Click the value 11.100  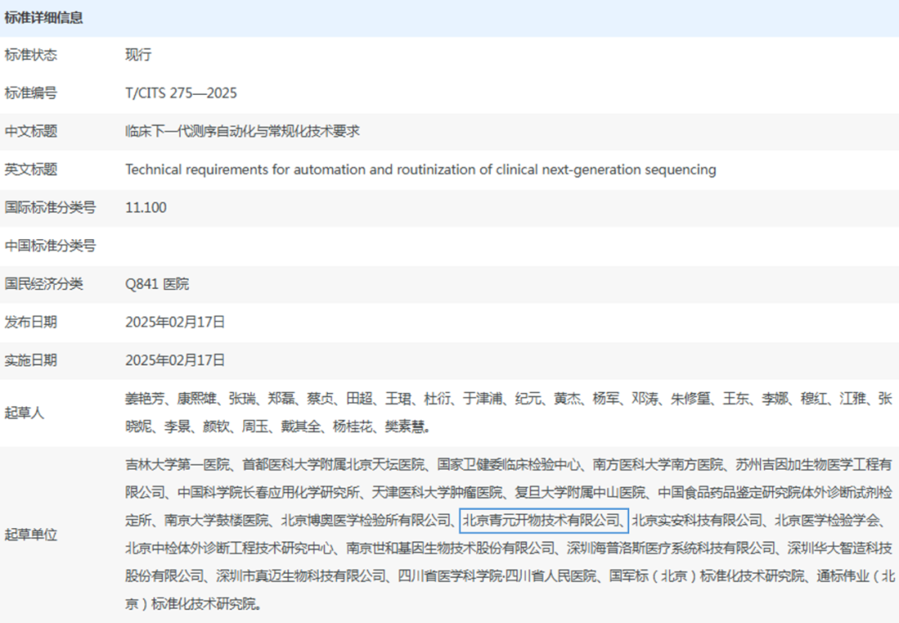[147, 207]
